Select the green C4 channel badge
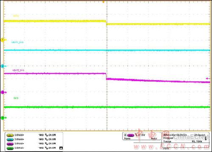 10,148
